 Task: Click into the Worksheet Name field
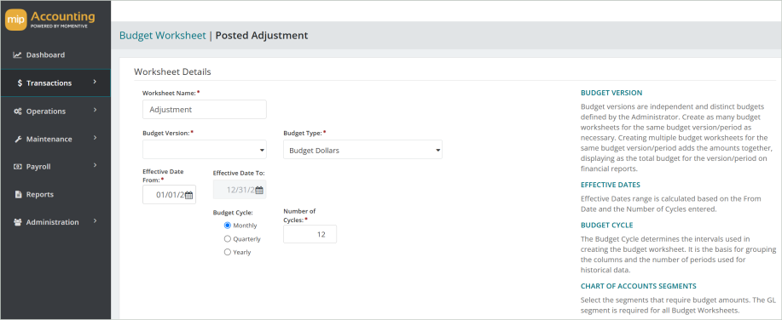coord(205,110)
